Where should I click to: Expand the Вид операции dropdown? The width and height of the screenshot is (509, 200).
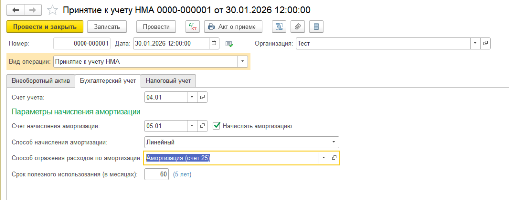tap(243, 62)
